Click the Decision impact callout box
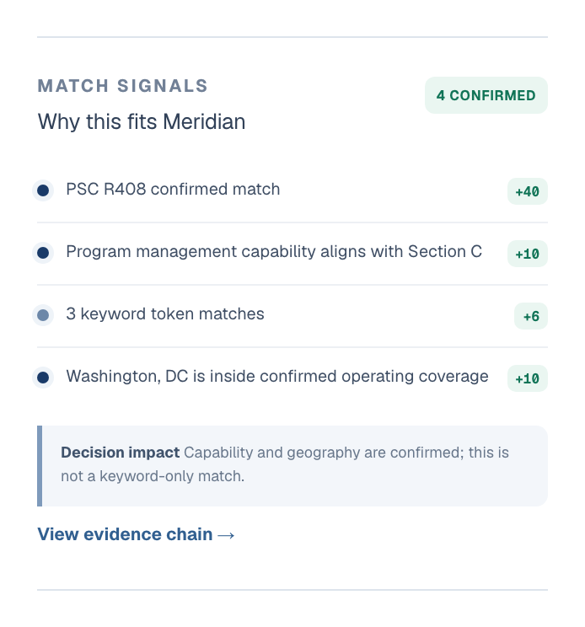 [292, 466]
